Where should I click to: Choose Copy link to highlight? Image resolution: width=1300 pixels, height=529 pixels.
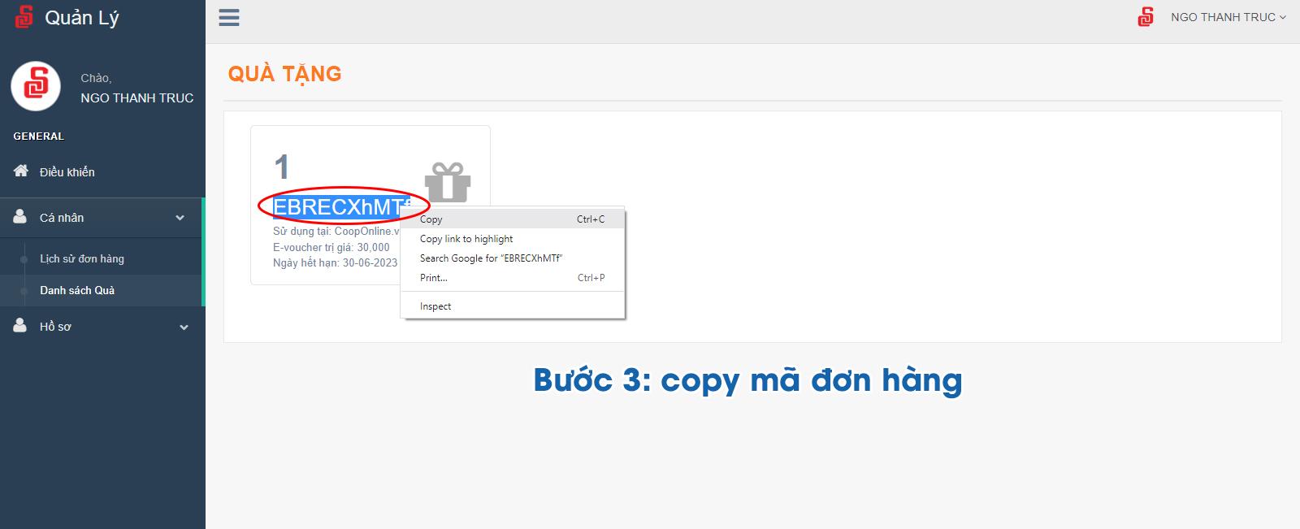[513, 238]
